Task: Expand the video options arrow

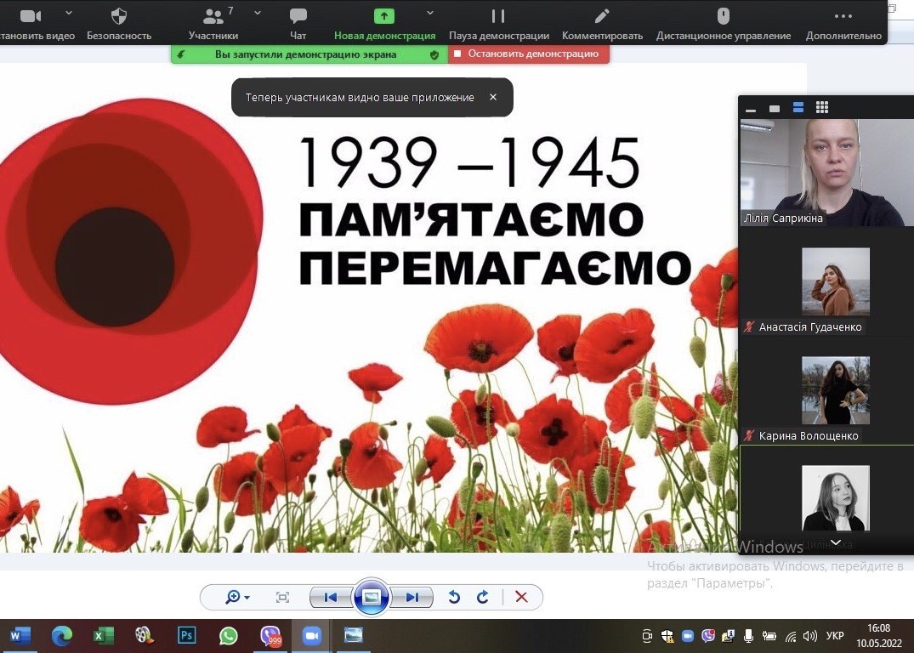Action: 69,12
